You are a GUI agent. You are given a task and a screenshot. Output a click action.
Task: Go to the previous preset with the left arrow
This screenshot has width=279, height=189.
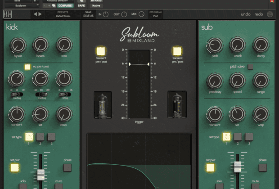click(x=35, y=14)
